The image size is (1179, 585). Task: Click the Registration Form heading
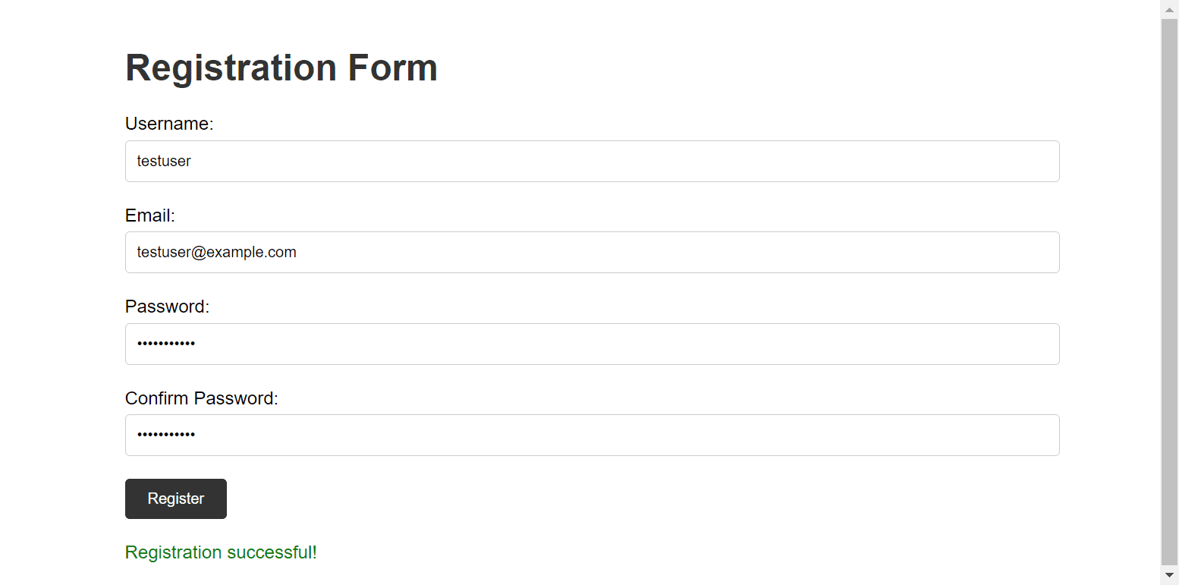[281, 68]
